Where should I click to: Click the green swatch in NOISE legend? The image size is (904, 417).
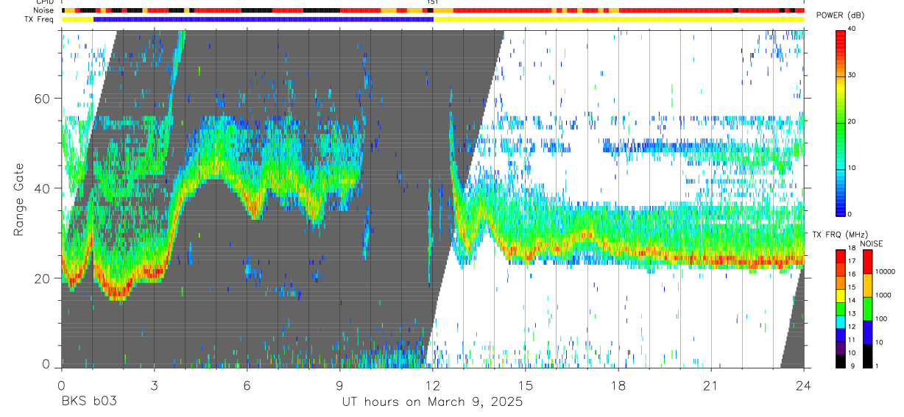coord(867,308)
